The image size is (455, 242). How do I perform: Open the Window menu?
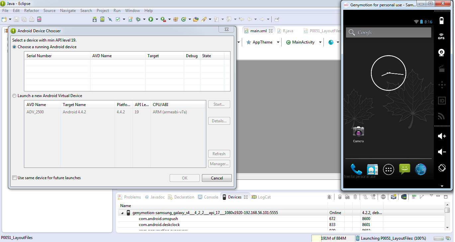(x=133, y=11)
